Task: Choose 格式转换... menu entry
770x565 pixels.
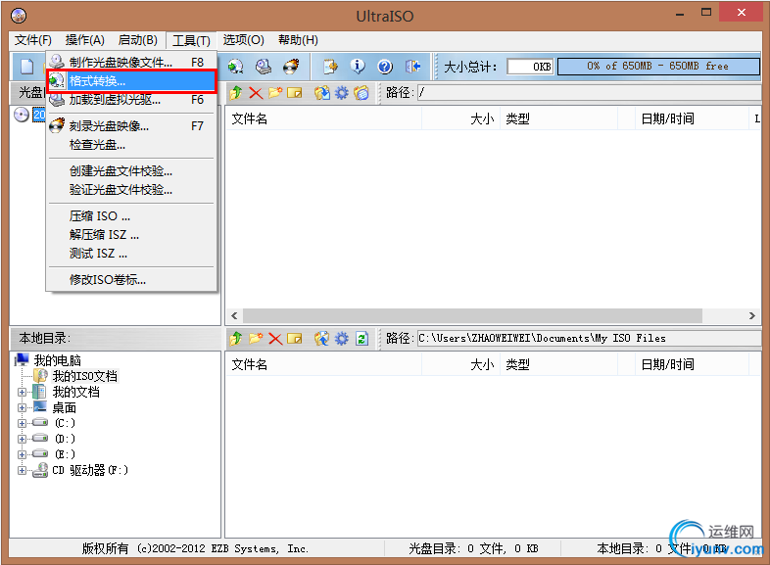Action: (131, 81)
